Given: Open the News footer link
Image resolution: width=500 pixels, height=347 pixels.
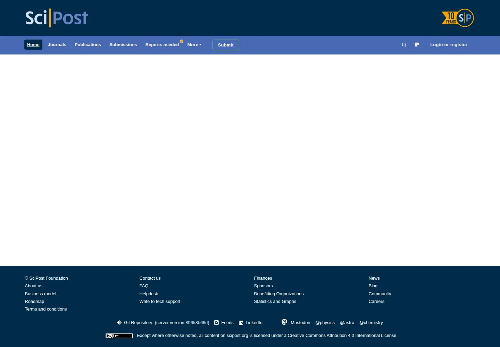Looking at the screenshot, I should coord(374,278).
